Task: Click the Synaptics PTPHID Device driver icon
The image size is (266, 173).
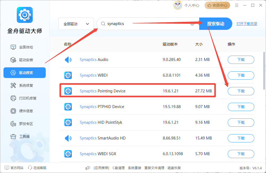Action: click(x=68, y=107)
